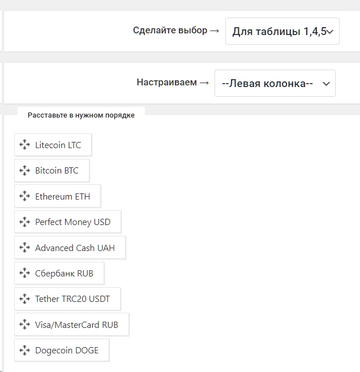Select the Tether TRC20 USDT item text
This screenshot has width=360, height=372.
[73, 299]
